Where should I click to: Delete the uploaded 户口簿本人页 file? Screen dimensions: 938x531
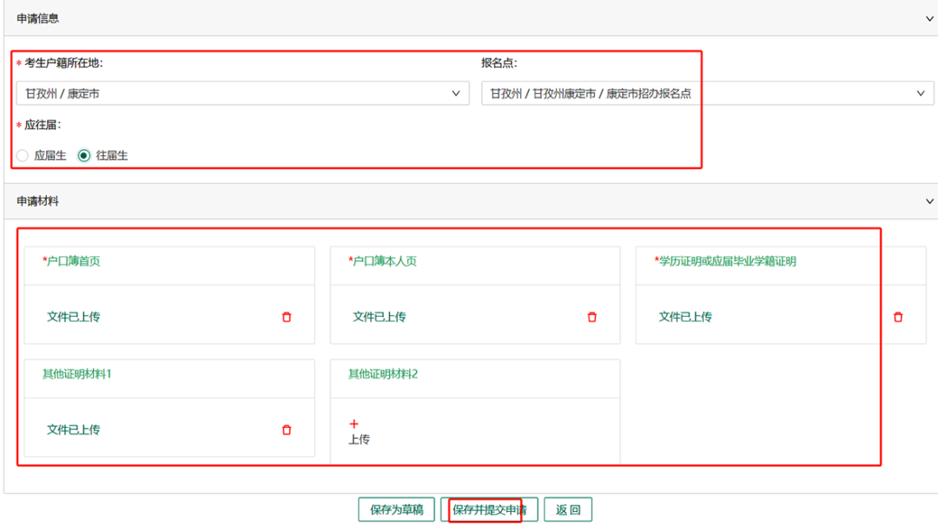(x=592, y=318)
